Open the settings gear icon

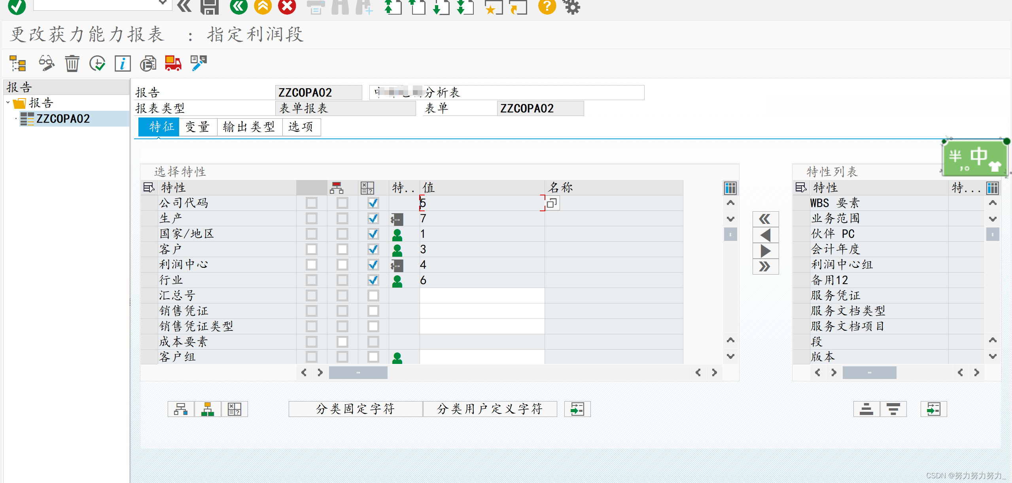(x=571, y=7)
